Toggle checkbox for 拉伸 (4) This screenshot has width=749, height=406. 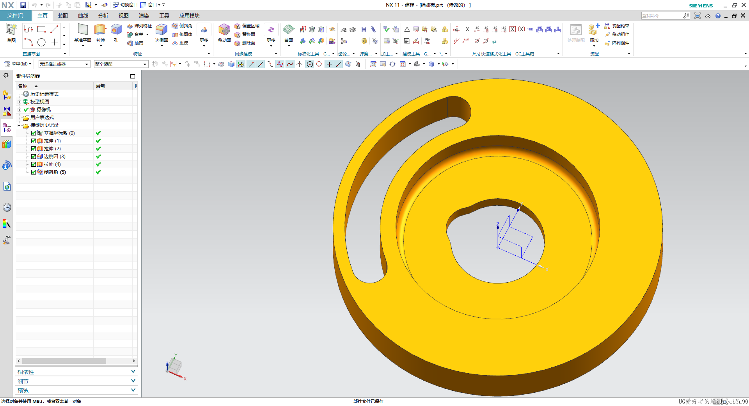point(34,164)
